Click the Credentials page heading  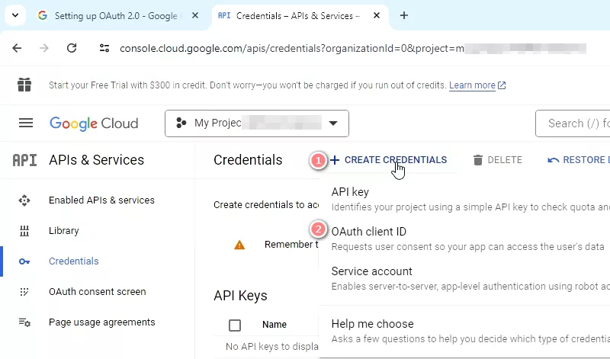(x=248, y=160)
